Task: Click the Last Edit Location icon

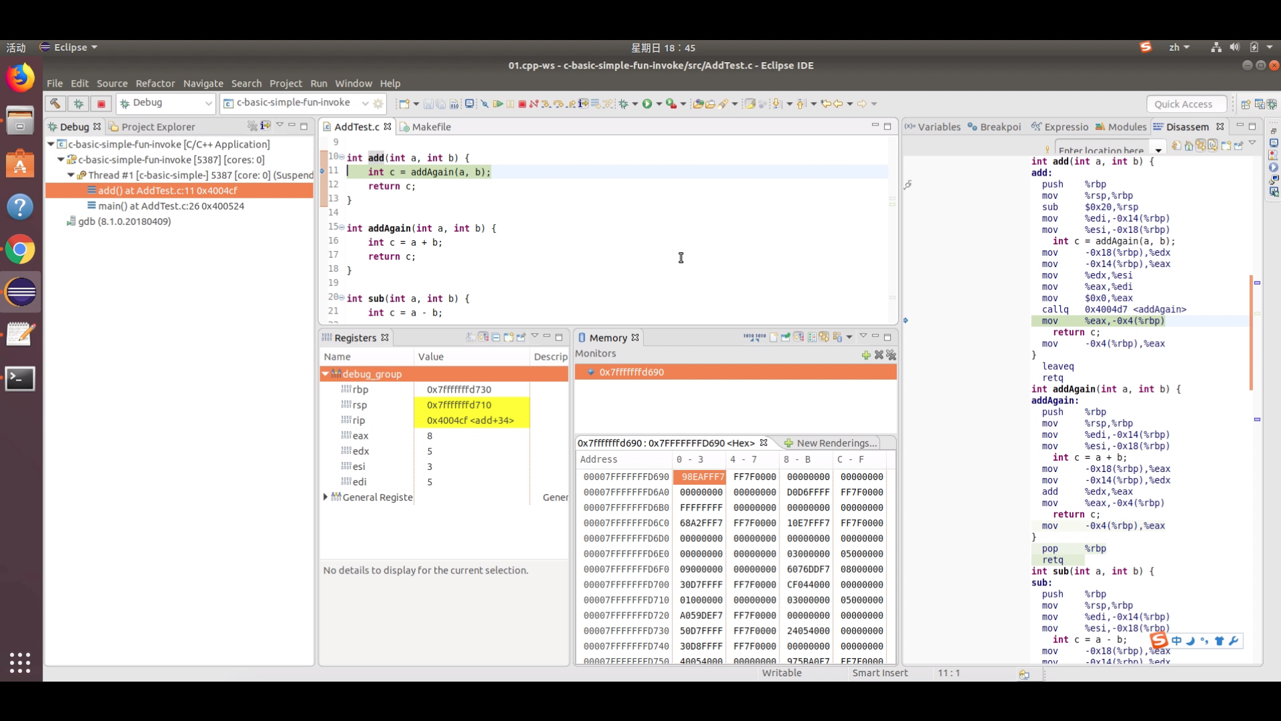Action: tap(826, 103)
